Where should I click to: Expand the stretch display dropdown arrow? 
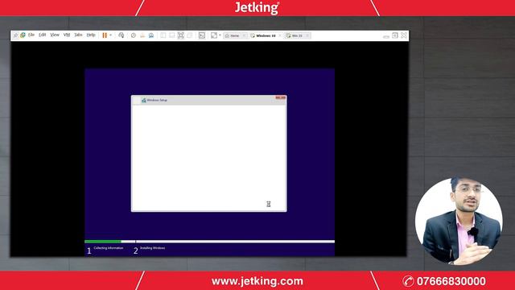coord(220,35)
